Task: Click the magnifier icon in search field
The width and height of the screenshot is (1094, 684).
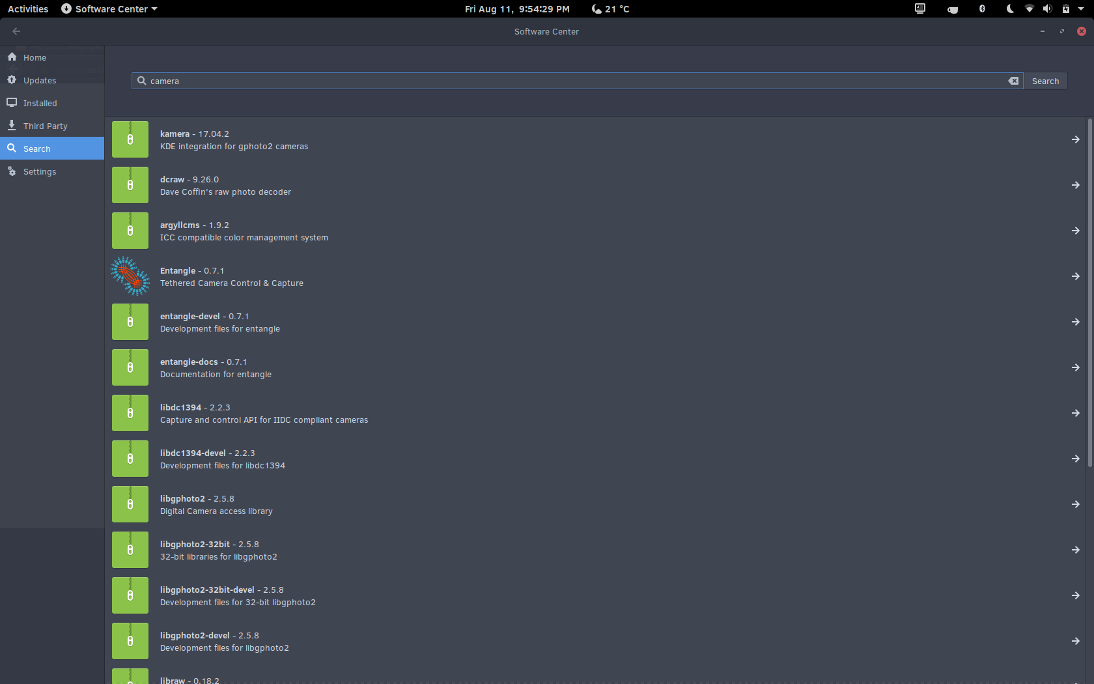Action: click(x=141, y=81)
